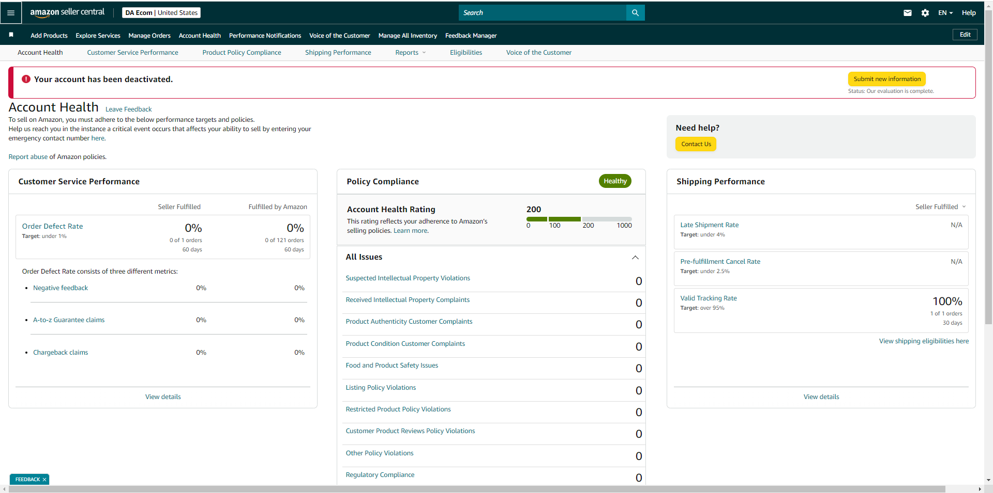
Task: Open Manage All Inventory
Action: click(x=408, y=36)
